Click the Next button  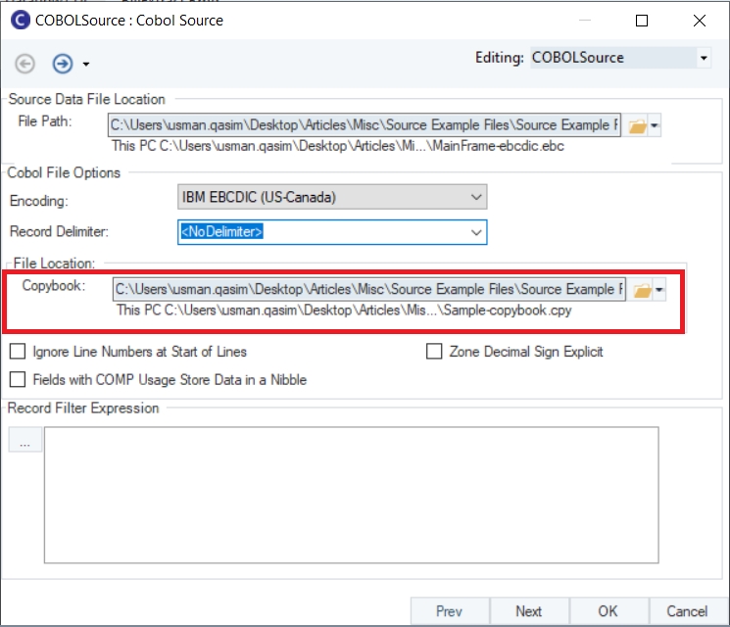[x=529, y=610]
